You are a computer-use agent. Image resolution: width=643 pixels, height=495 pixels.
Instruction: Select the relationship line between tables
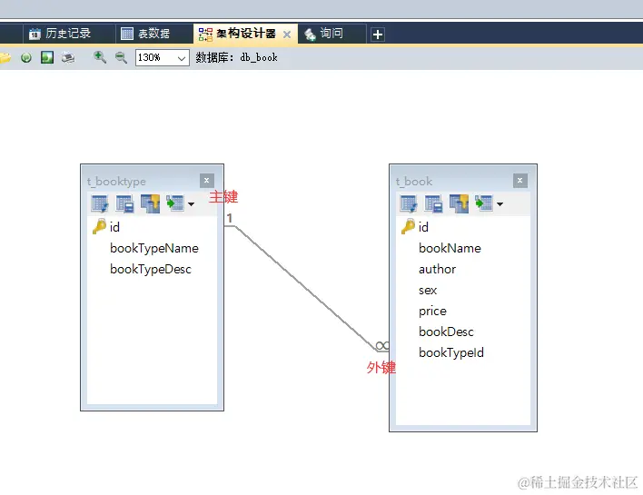click(x=305, y=288)
